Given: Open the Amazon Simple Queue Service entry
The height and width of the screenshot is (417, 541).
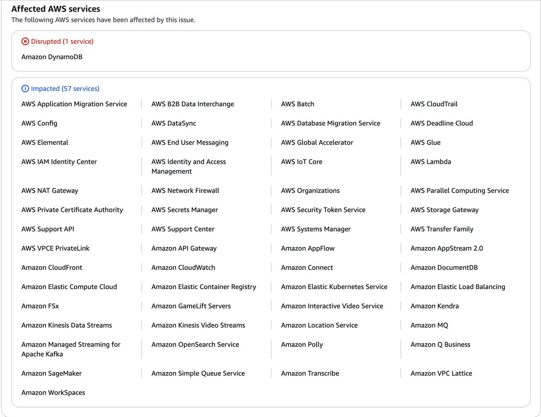Looking at the screenshot, I should click(x=198, y=373).
